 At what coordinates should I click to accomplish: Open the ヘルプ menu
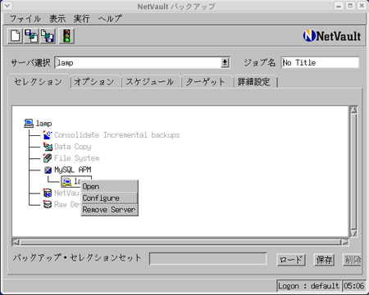click(x=110, y=19)
